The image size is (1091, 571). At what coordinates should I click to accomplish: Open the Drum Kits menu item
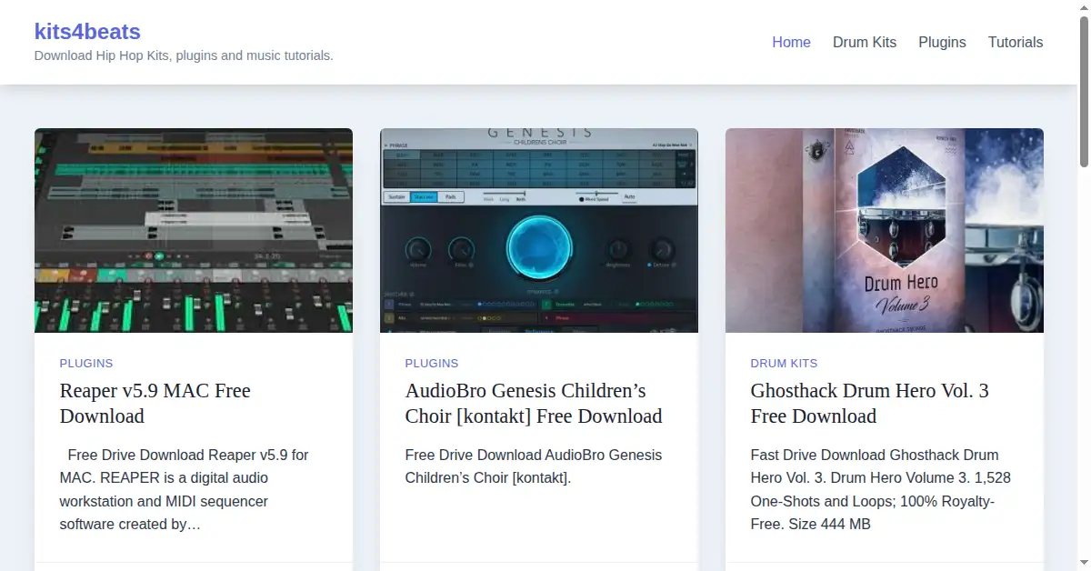(865, 42)
